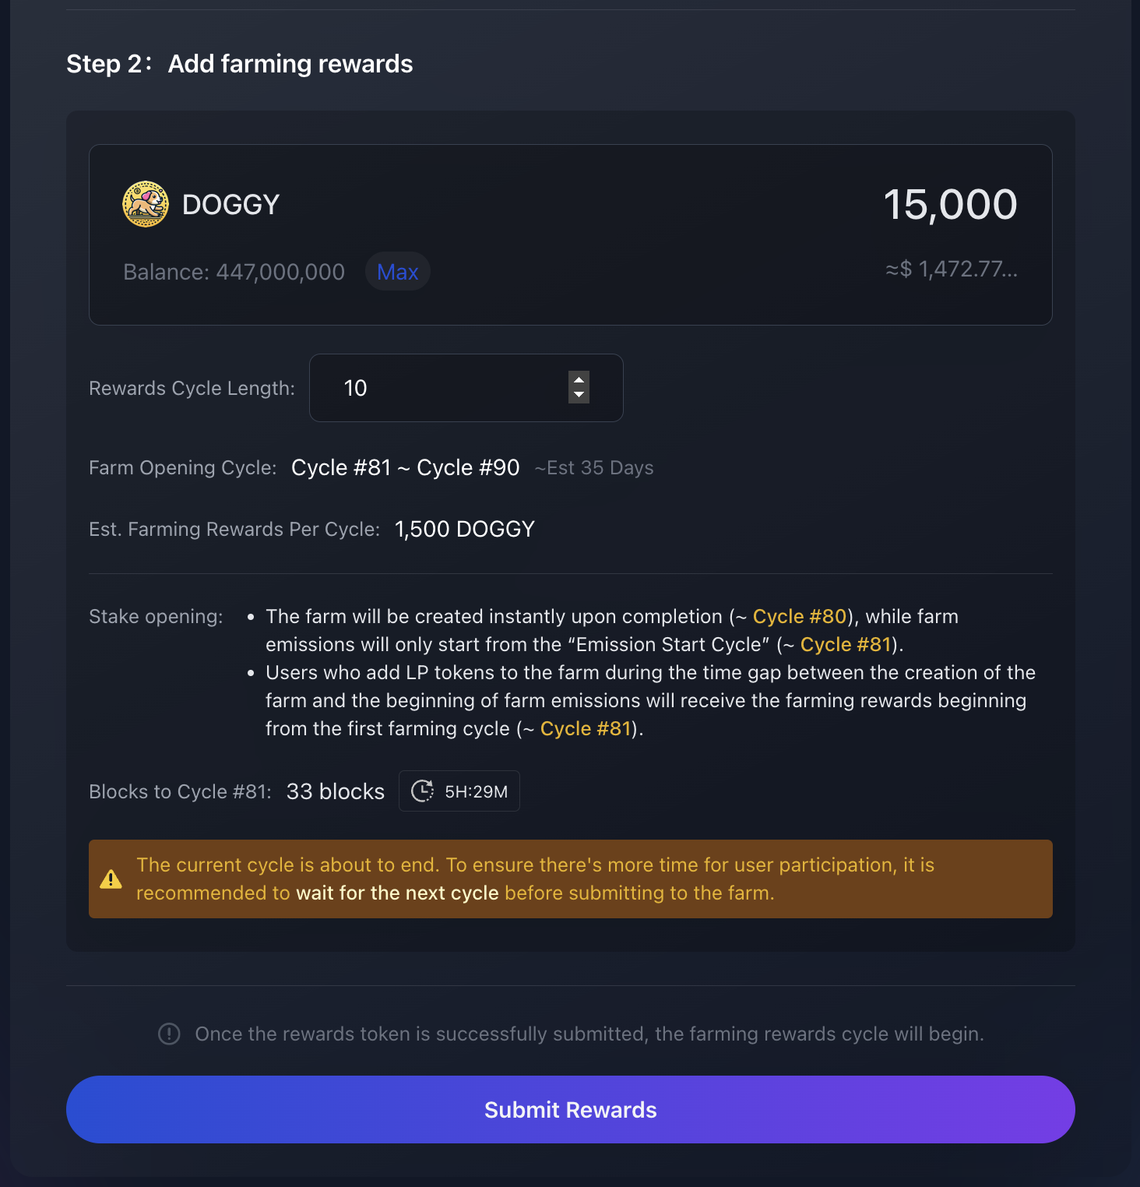Submit Rewards to the farm
Screen dimensions: 1140x1187
point(570,1109)
